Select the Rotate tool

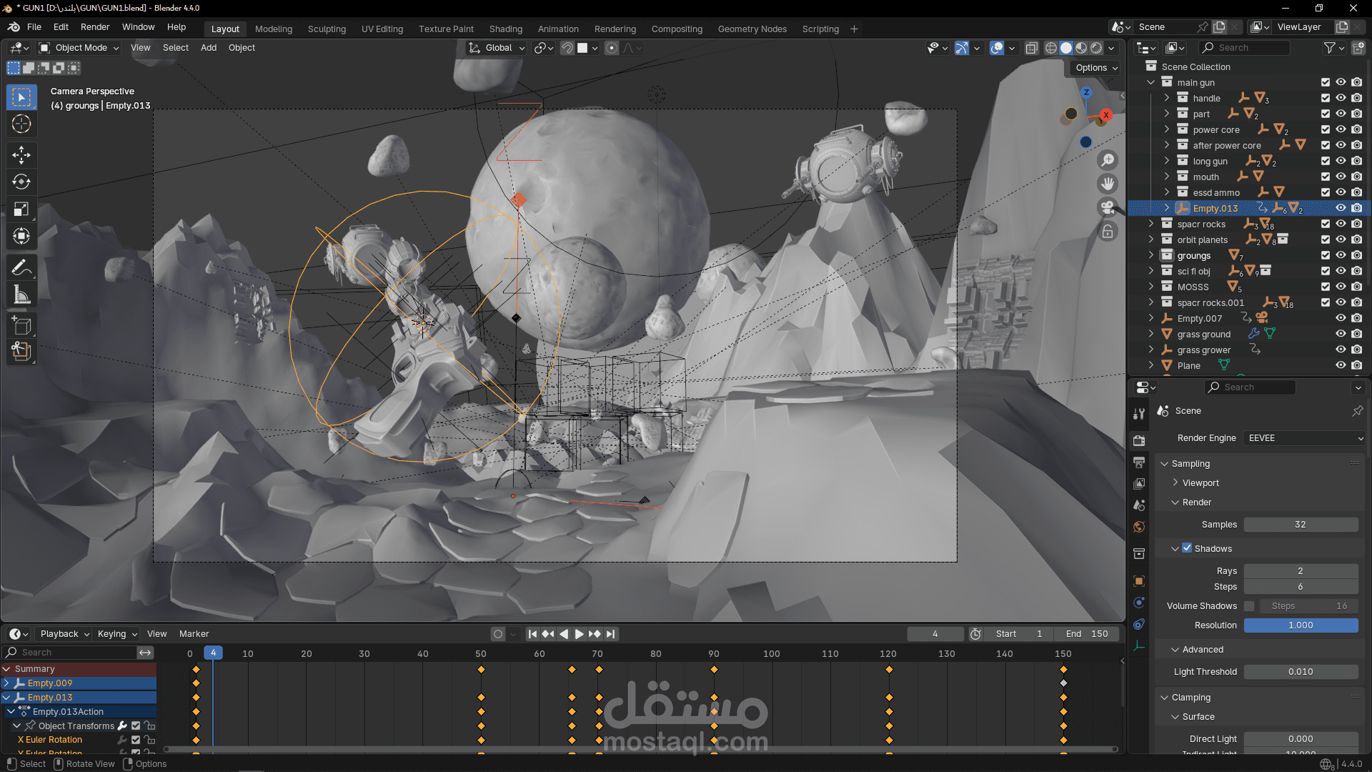(21, 182)
